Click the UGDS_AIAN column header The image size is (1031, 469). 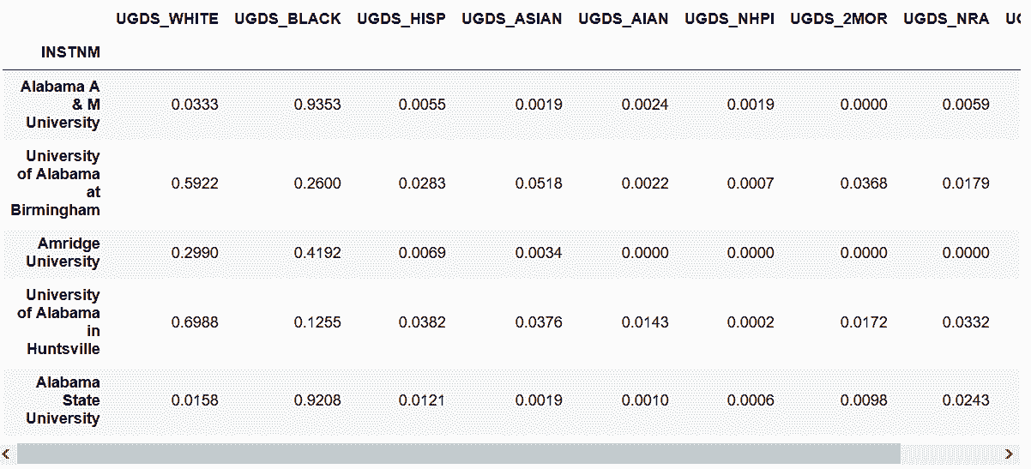623,19
